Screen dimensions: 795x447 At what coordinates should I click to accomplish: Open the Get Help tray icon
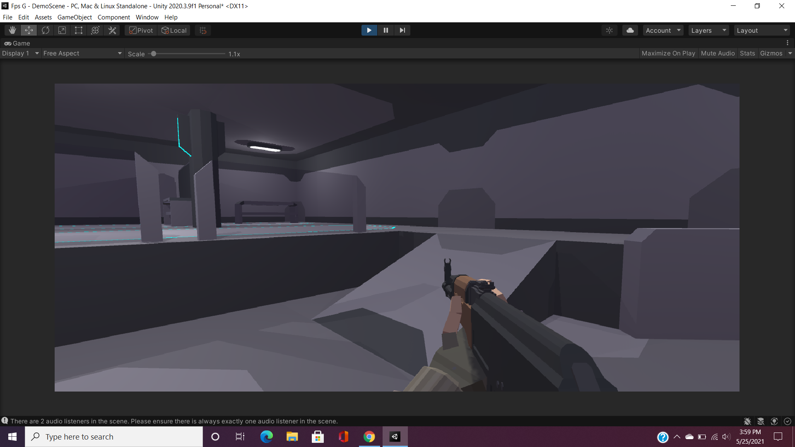coord(663,437)
